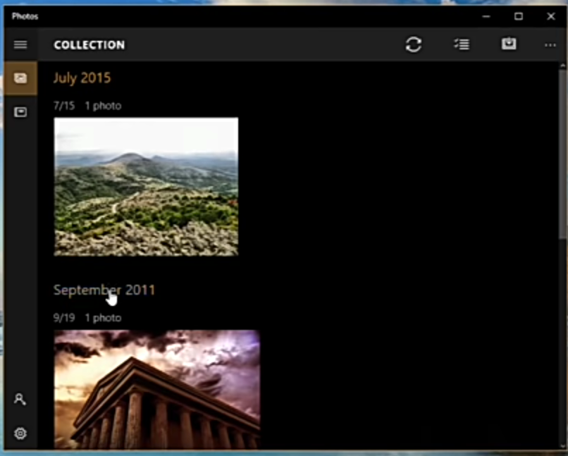Maximize the Photos window
The width and height of the screenshot is (568, 456).
click(x=519, y=16)
